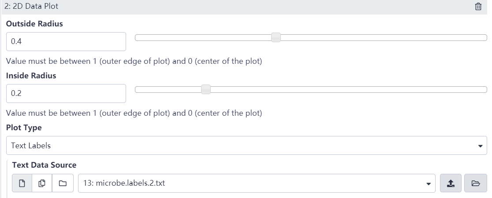This screenshot has width=492, height=198.
Task: Click the Inside Radius value field
Action: tap(66, 93)
